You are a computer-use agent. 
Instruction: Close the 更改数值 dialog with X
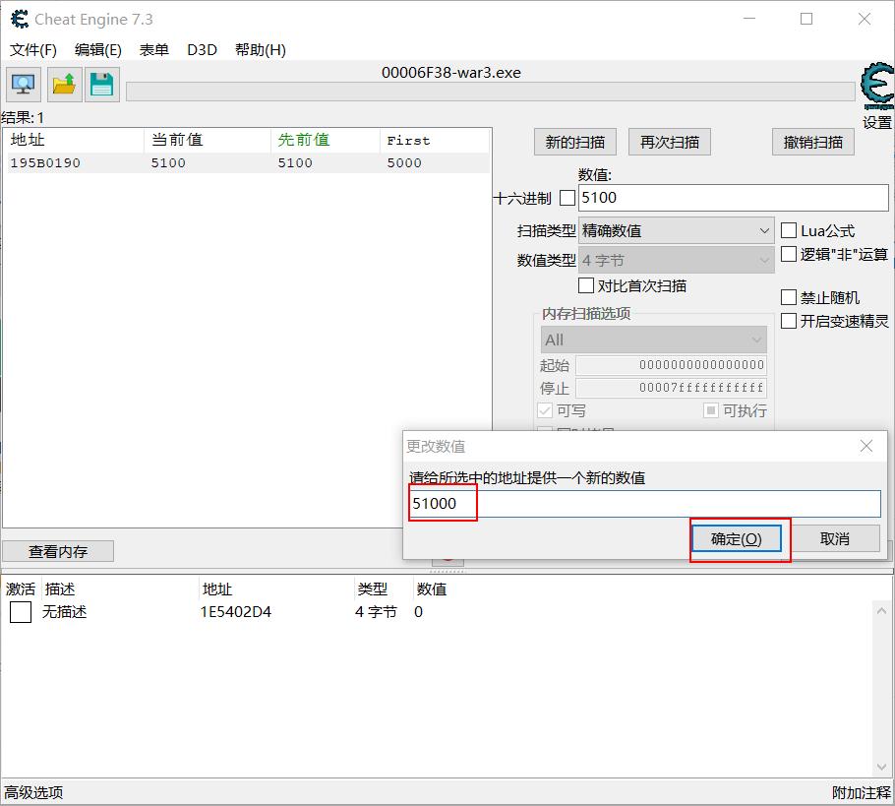click(x=865, y=446)
